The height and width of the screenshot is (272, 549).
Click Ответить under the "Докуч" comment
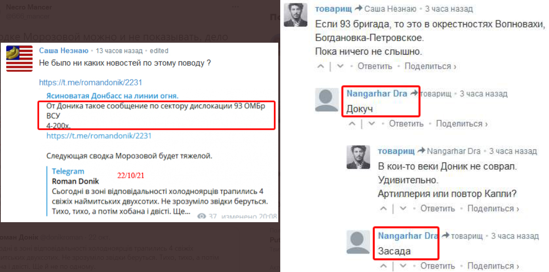click(406, 124)
